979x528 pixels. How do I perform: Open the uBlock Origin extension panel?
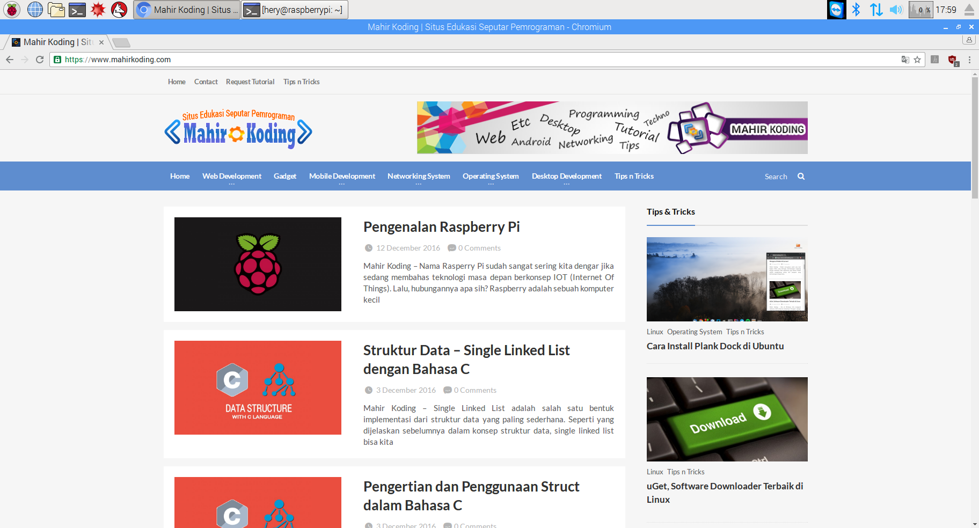[x=952, y=59]
